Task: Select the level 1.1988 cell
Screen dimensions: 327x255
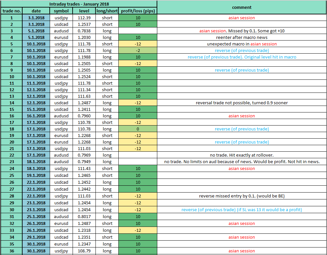Action: pyautogui.click(x=84, y=57)
